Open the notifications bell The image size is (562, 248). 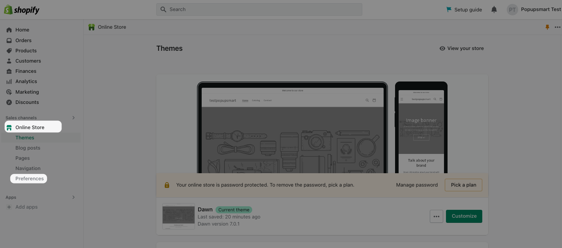(x=494, y=9)
